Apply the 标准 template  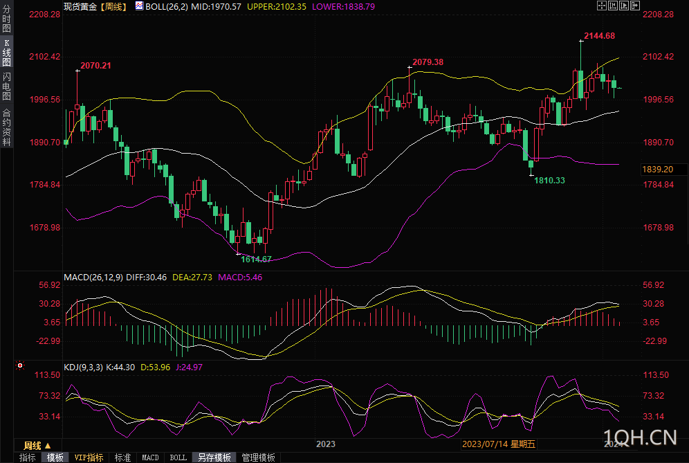122,457
